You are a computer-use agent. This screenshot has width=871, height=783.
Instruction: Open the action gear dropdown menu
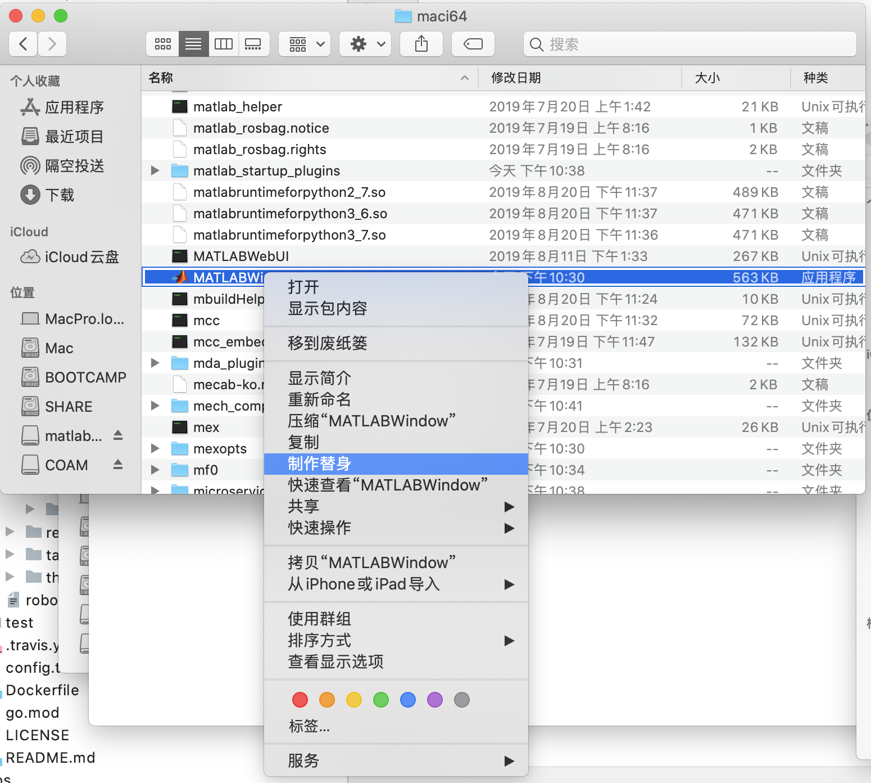pos(369,44)
